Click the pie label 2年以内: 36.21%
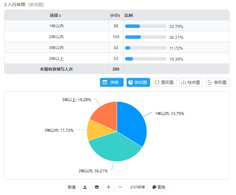 tap(93, 171)
